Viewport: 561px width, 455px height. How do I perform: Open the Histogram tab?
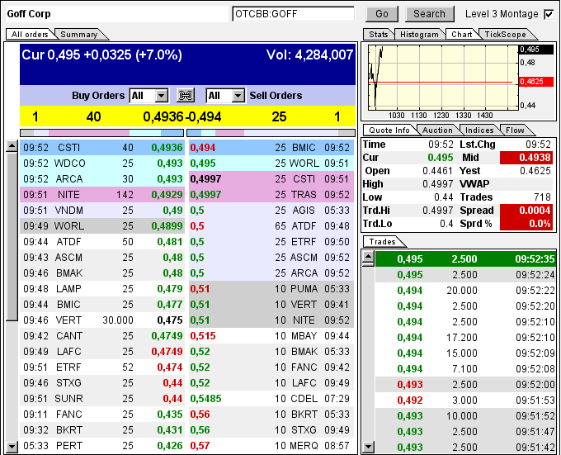(419, 35)
